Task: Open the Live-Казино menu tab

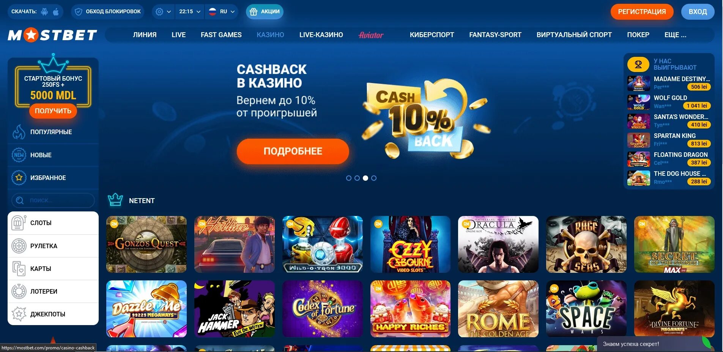Action: 321,35
